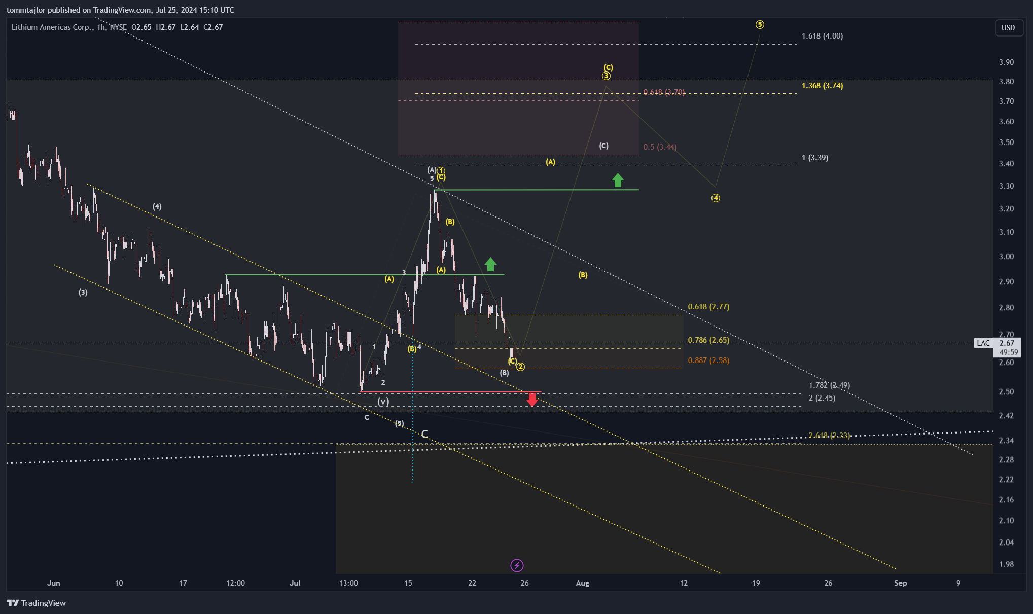Click the large white C wave label
The height and width of the screenshot is (614, 1033).
coord(425,434)
